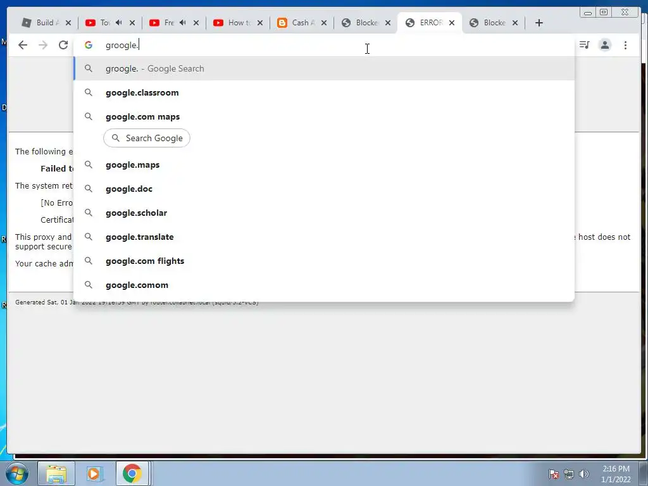Click the address bar text 'groogle.'
Viewport: 648px width, 486px height.
tap(122, 45)
